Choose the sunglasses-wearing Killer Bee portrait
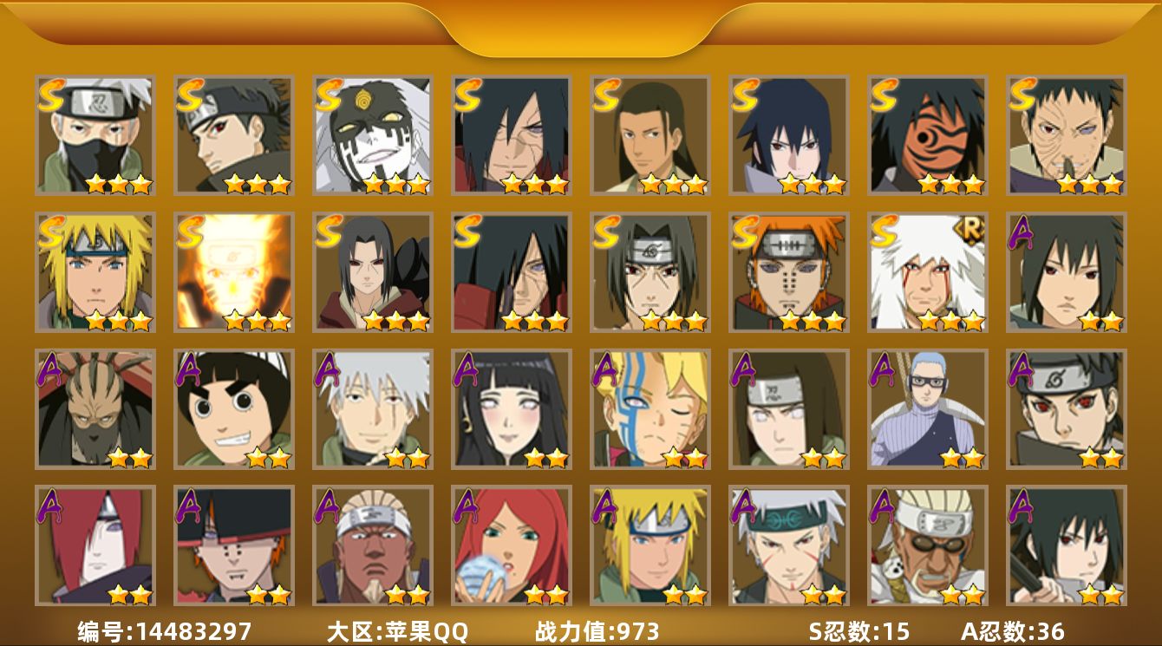The width and height of the screenshot is (1162, 646). point(928,545)
